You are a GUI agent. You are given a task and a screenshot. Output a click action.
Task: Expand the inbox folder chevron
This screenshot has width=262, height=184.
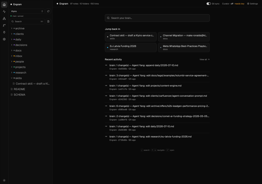pos(12,56)
